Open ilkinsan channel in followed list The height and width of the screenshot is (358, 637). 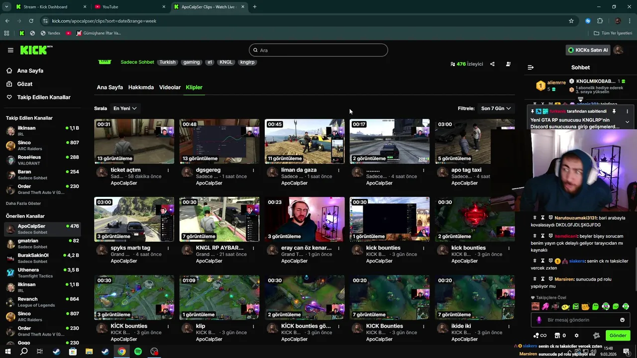point(42,131)
